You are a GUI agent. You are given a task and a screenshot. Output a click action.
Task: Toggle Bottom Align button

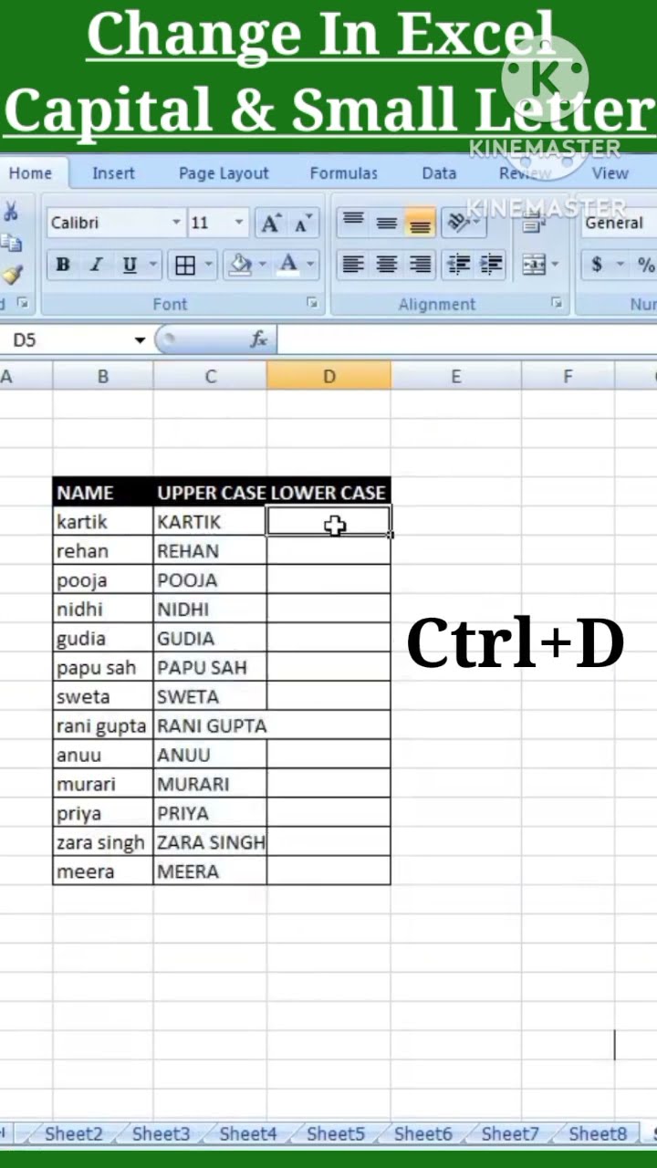click(x=420, y=222)
